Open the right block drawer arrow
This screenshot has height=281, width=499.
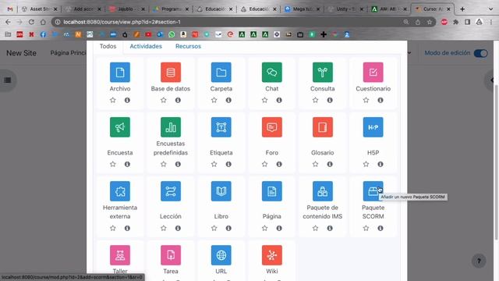coord(492,80)
